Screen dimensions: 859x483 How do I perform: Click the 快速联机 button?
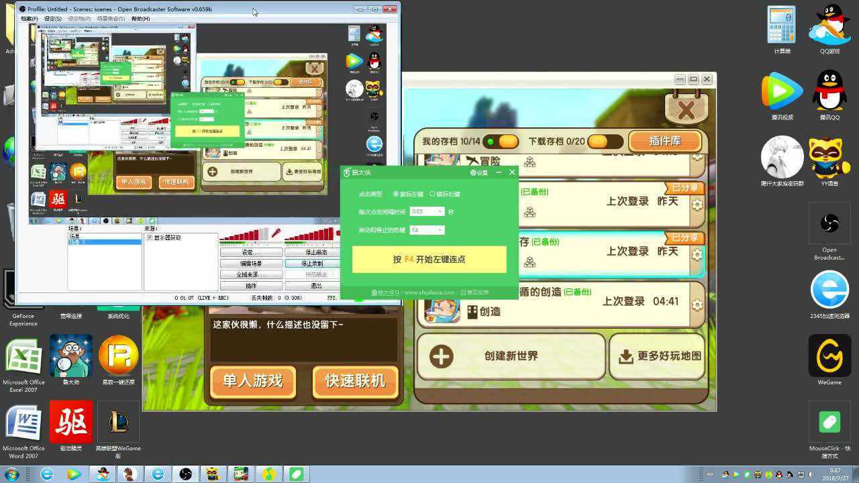tap(356, 381)
